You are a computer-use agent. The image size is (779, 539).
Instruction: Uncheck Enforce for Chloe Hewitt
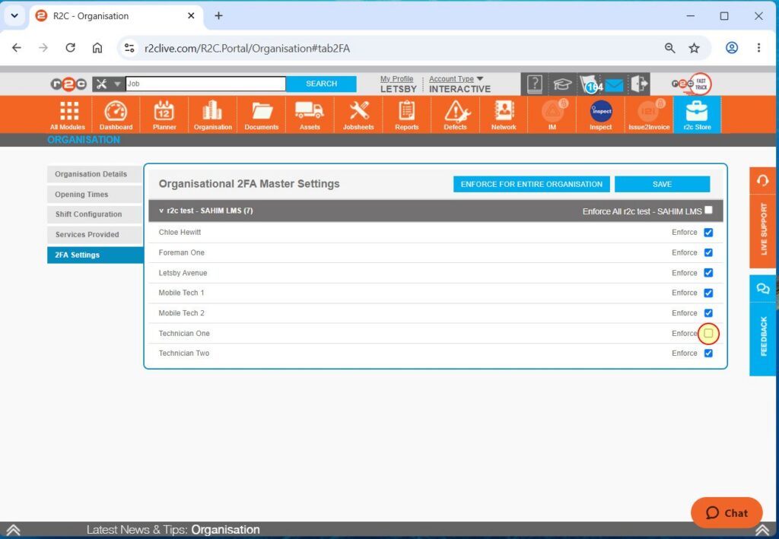tap(708, 233)
